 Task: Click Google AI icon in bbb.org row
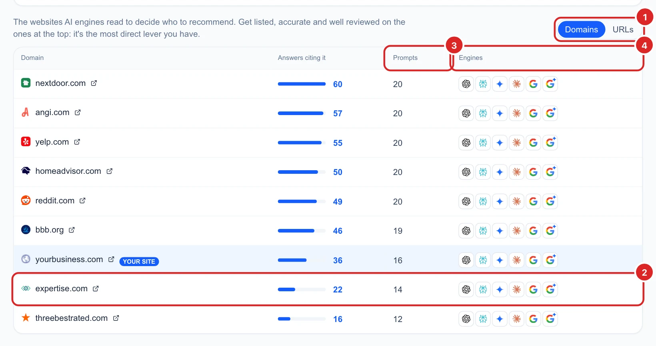[x=550, y=231]
